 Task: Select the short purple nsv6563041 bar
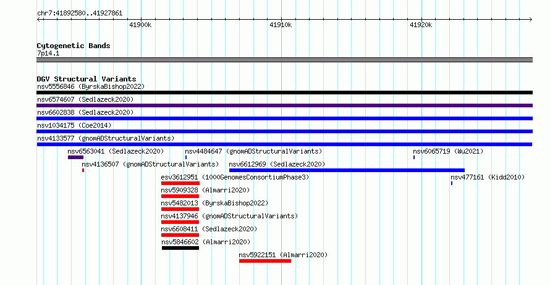(x=75, y=157)
